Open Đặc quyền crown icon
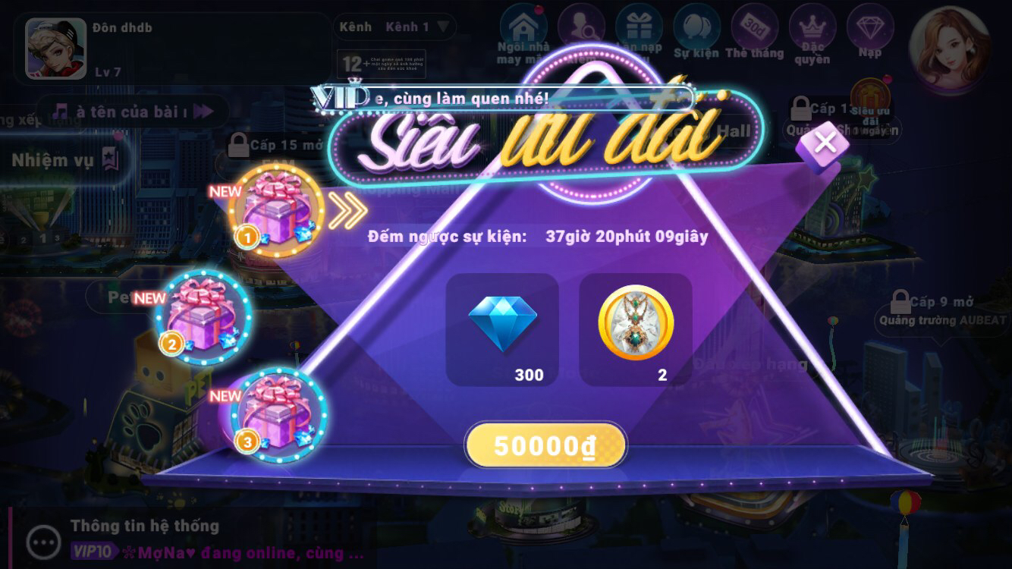The height and width of the screenshot is (569, 1012). click(812, 34)
